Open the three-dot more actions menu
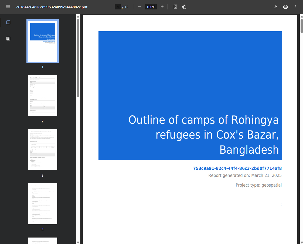Image resolution: width=303 pixels, height=244 pixels. (295, 7)
